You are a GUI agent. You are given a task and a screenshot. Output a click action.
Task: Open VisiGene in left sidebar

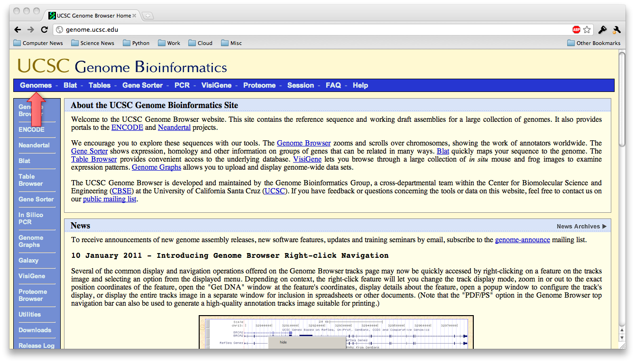pos(32,276)
